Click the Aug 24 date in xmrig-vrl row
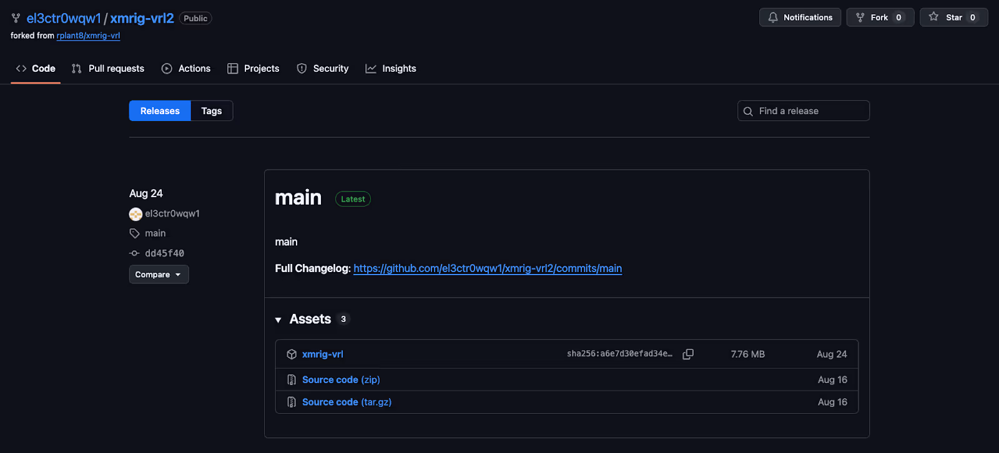 [832, 354]
